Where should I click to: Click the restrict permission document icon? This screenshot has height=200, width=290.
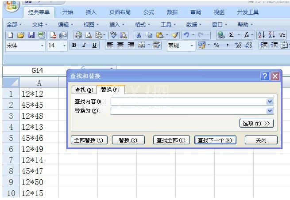(53, 35)
